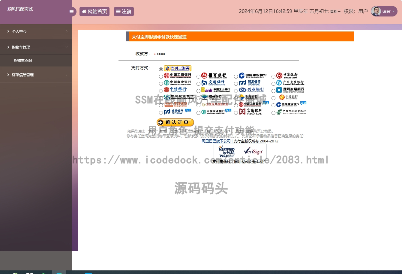Click the 支付宝版权所有 2004-2012 text

coord(256,141)
